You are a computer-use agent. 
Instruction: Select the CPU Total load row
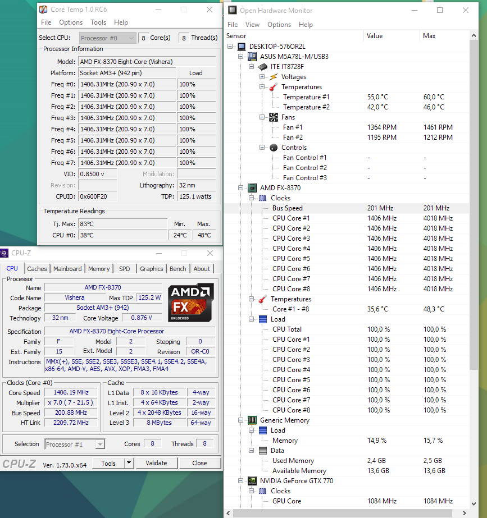pyautogui.click(x=347, y=329)
